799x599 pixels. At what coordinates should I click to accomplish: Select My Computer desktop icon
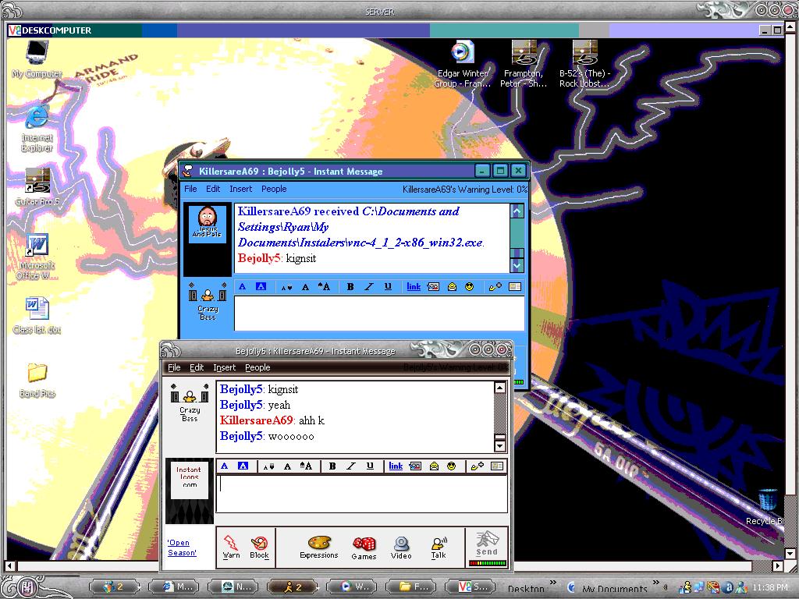coord(37,59)
